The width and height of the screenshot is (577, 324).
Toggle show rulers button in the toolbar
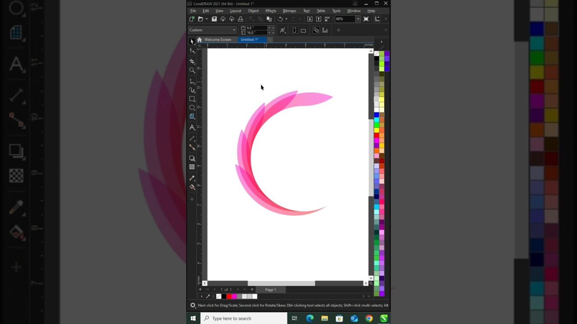coord(377,19)
